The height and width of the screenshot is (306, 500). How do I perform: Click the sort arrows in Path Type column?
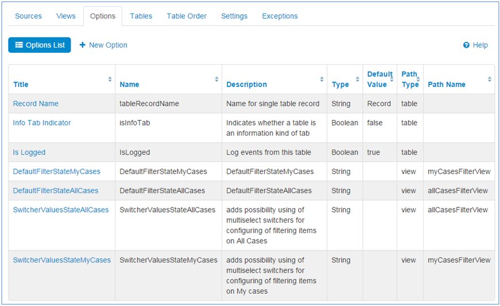pos(418,80)
